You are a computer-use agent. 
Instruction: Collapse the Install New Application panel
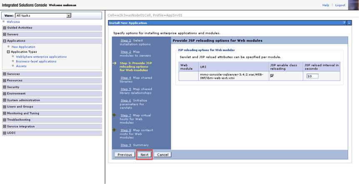pyautogui.click(x=349, y=23)
